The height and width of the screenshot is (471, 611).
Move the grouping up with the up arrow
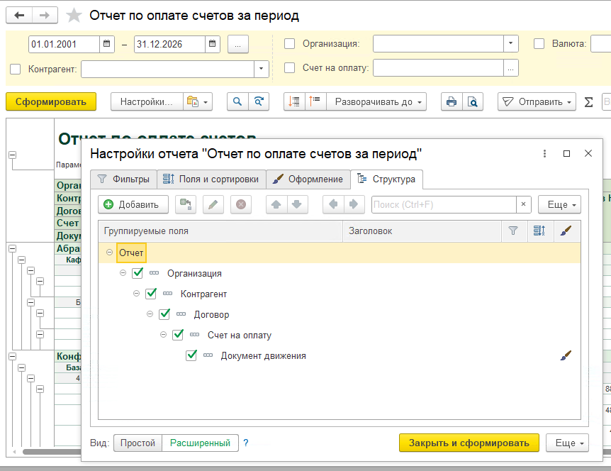tap(276, 205)
